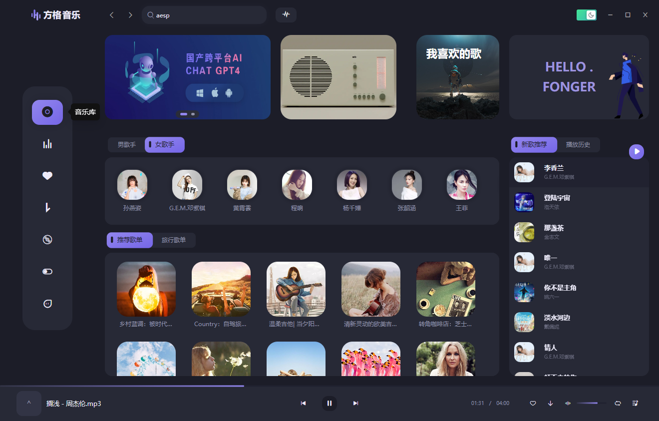Select the 旅行歌单 playlist category
659x421 pixels.
click(174, 240)
